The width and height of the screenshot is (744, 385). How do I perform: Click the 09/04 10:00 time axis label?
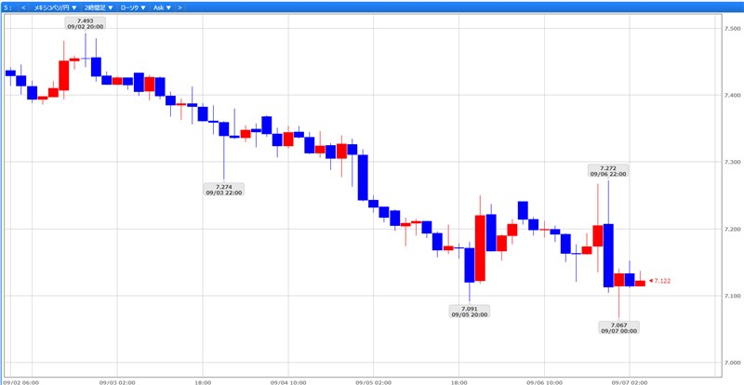tap(287, 380)
